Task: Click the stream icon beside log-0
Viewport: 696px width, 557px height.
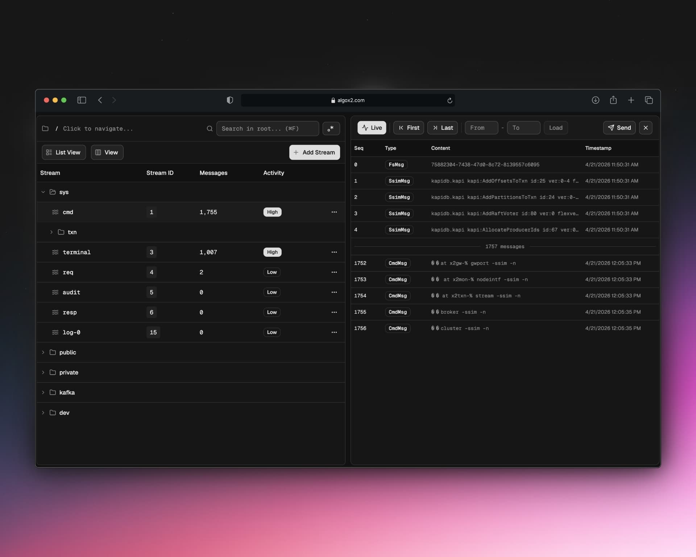Action: (x=55, y=332)
